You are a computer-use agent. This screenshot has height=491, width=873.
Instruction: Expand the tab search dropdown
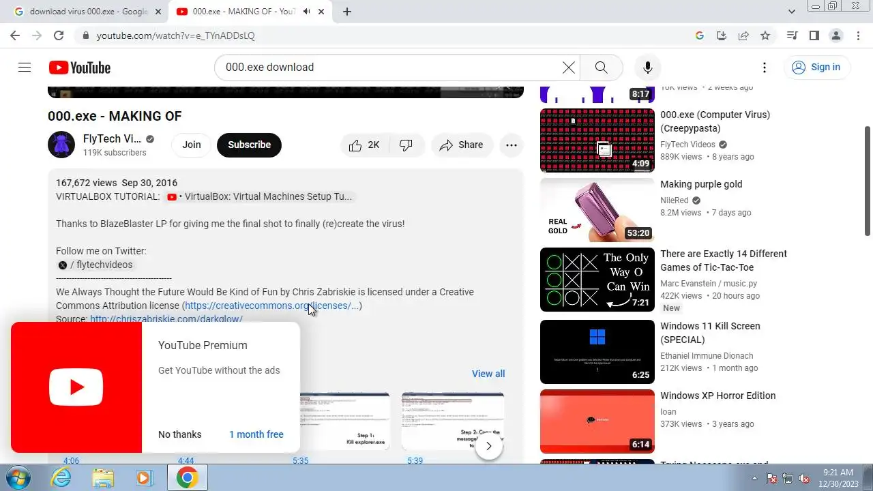tap(792, 12)
